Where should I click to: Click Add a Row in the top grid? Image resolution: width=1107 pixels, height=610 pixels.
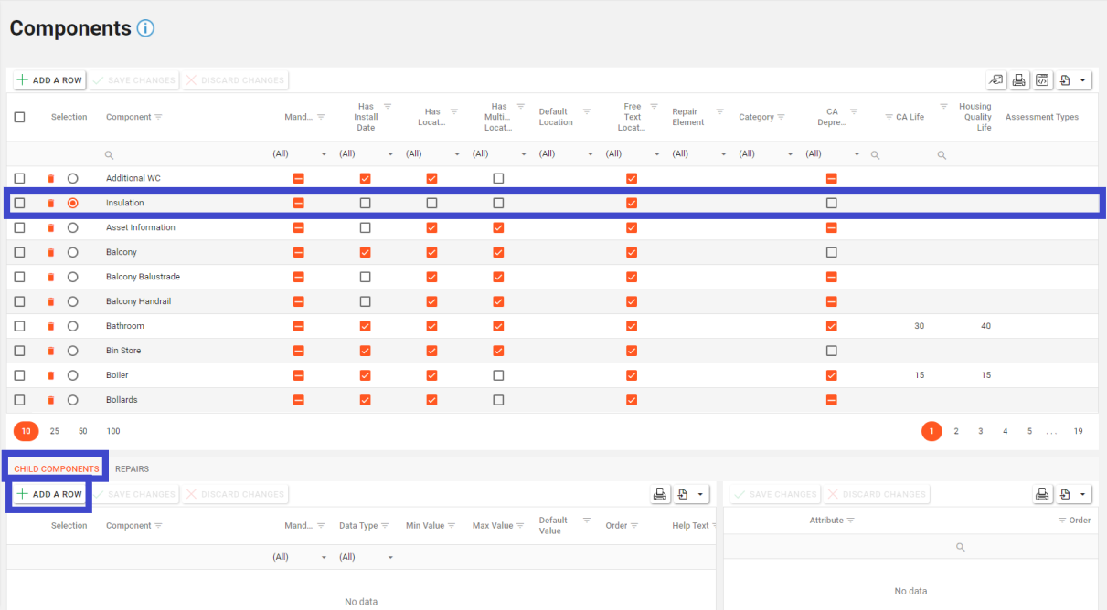tap(49, 80)
